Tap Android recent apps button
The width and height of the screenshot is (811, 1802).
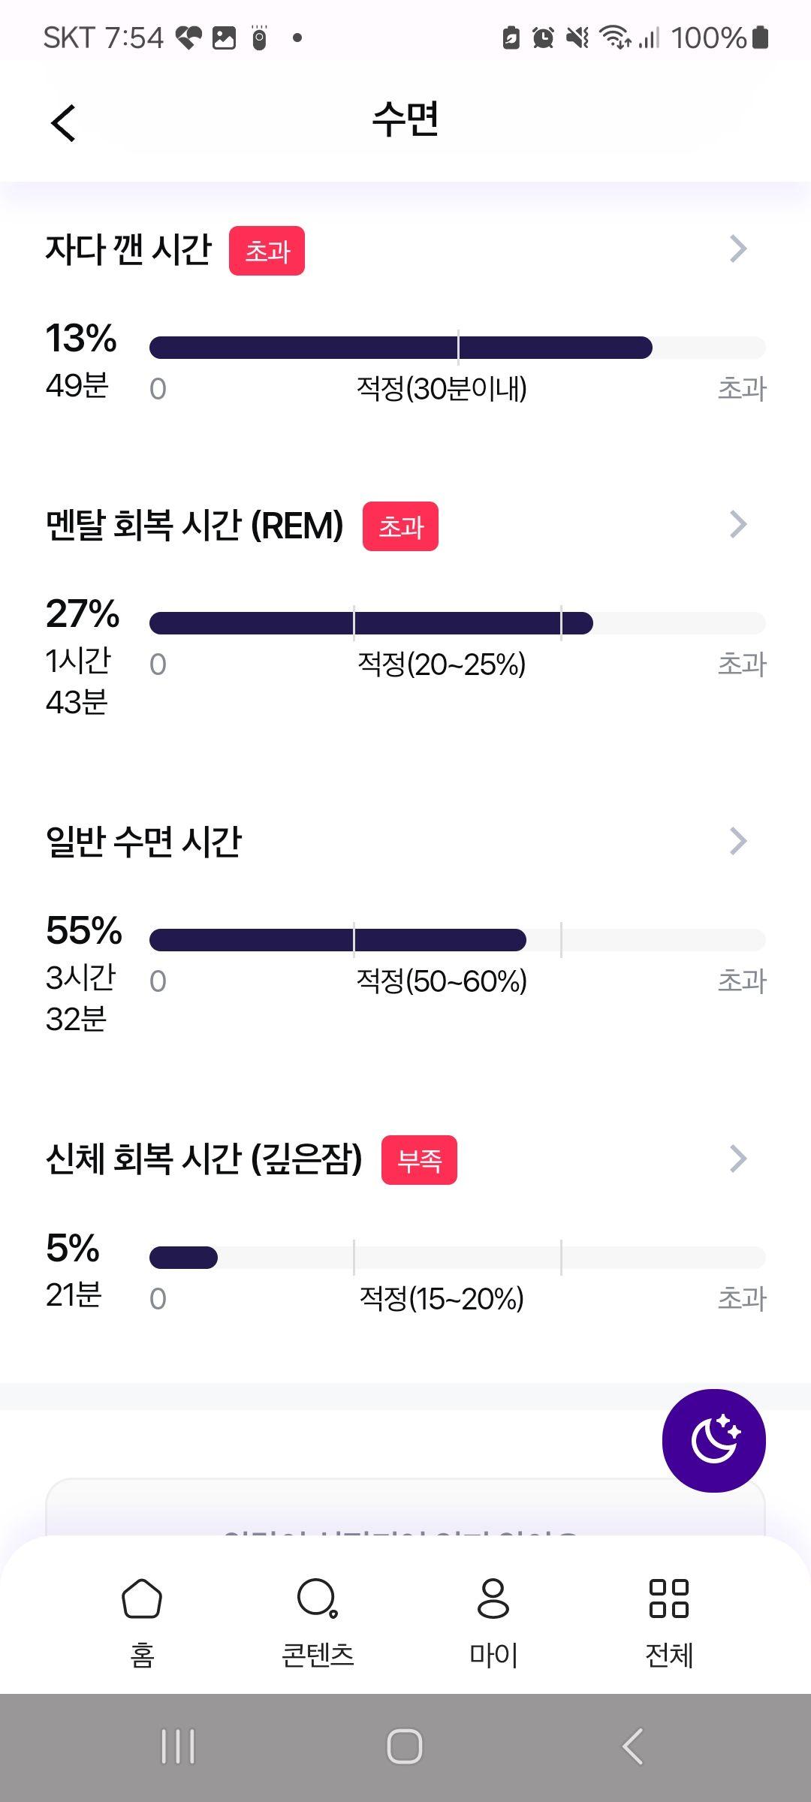[x=178, y=1746]
